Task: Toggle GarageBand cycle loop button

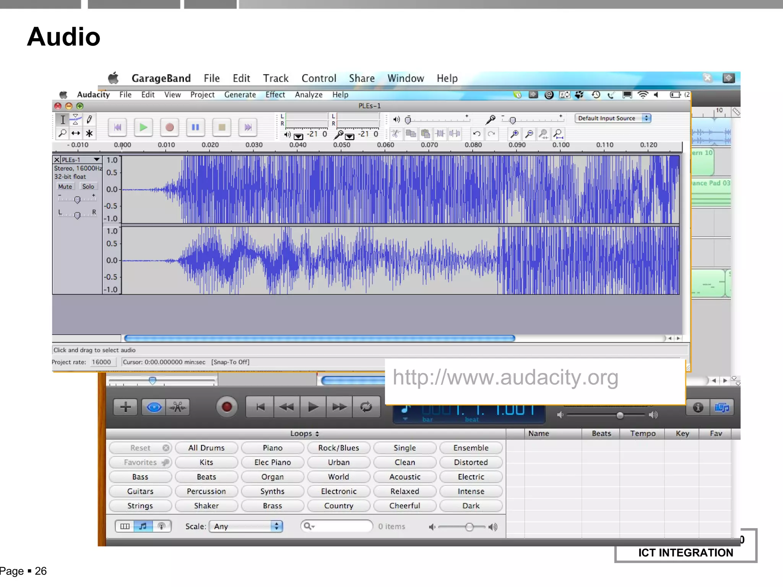Action: 366,407
